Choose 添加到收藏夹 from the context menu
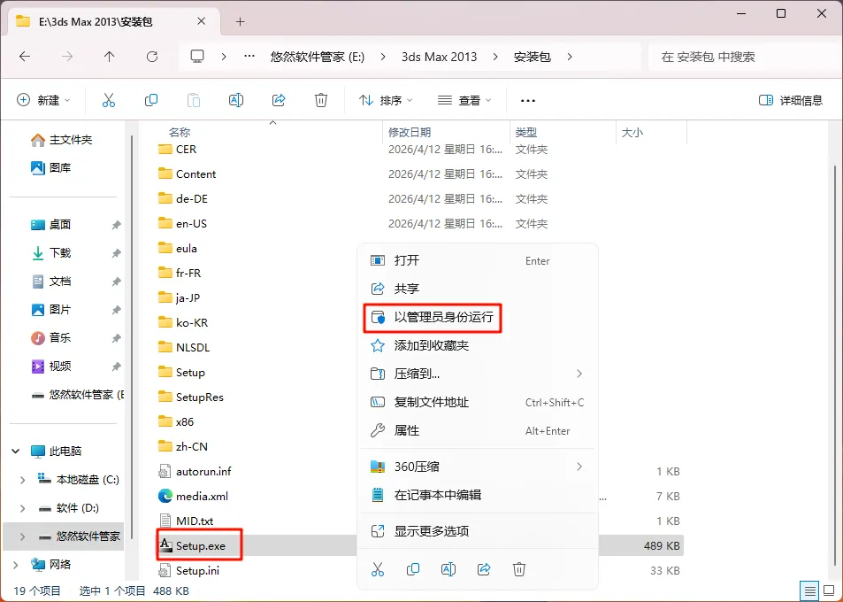The height and width of the screenshot is (602, 843). [478, 345]
